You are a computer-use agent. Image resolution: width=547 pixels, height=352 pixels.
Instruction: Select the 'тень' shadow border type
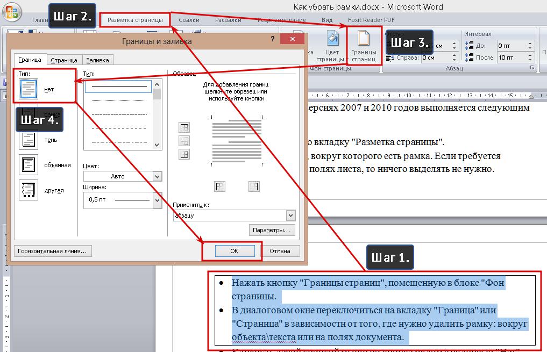29,140
